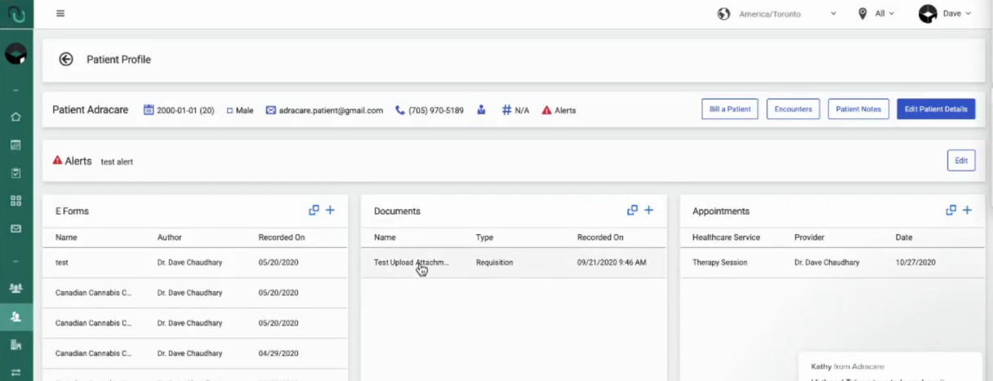Click the Bill a Patient button
Viewport: 993px width, 381px height.
730,109
